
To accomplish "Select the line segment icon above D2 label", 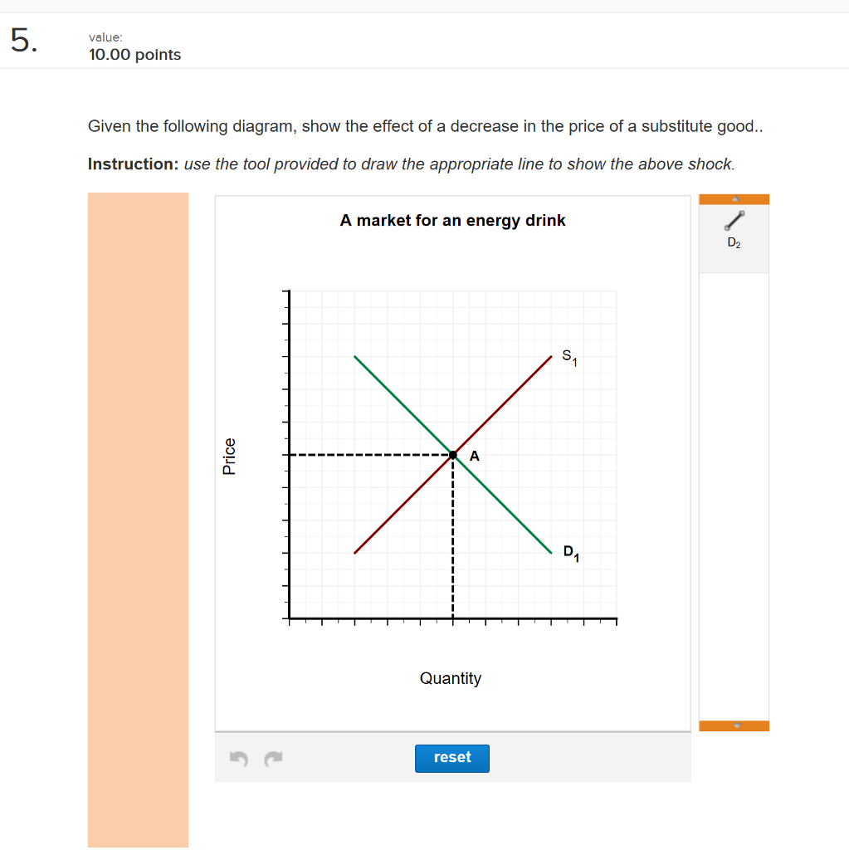I will (x=734, y=222).
